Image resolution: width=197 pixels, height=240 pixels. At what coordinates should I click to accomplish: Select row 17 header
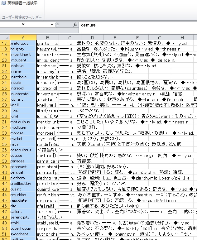tap(5, 43)
